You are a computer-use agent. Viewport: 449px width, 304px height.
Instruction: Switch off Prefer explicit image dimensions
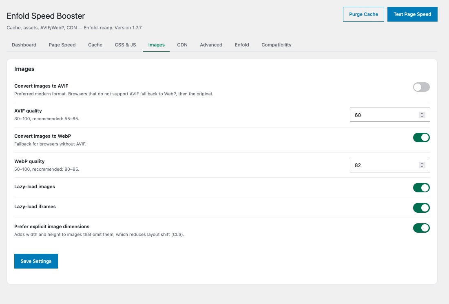pos(421,228)
